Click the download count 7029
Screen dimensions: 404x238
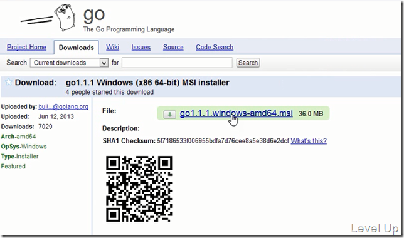click(45, 127)
